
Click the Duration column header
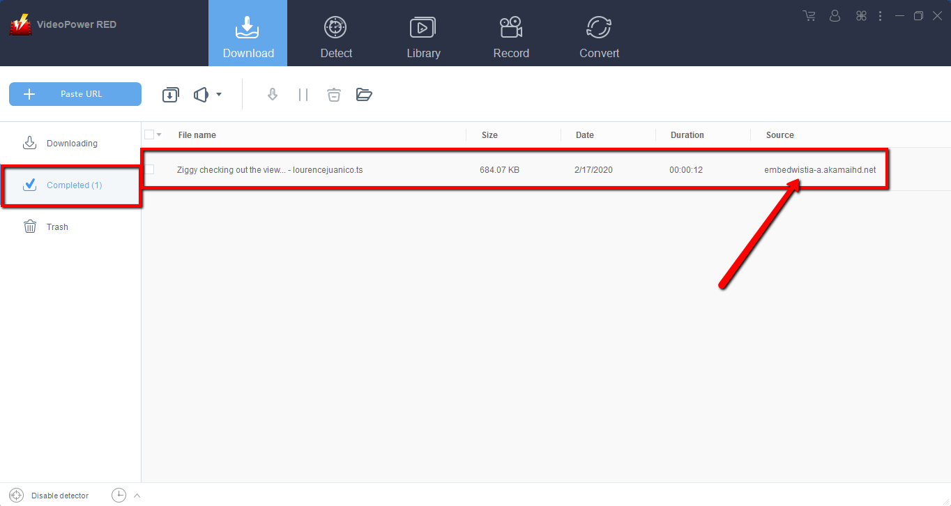(x=687, y=135)
